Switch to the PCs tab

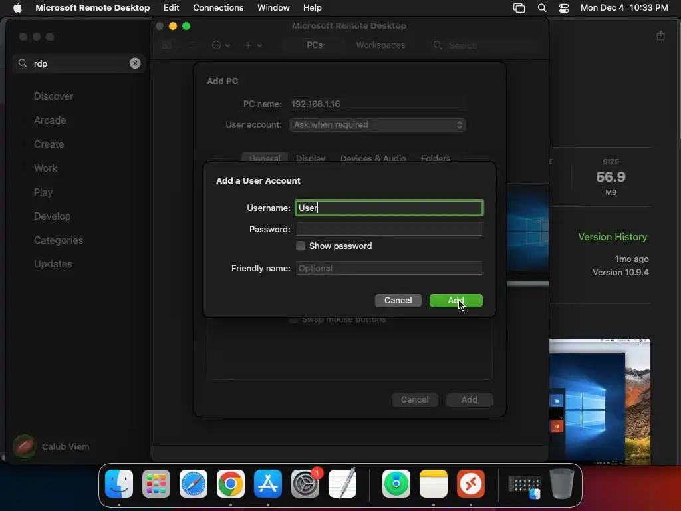[x=315, y=45]
